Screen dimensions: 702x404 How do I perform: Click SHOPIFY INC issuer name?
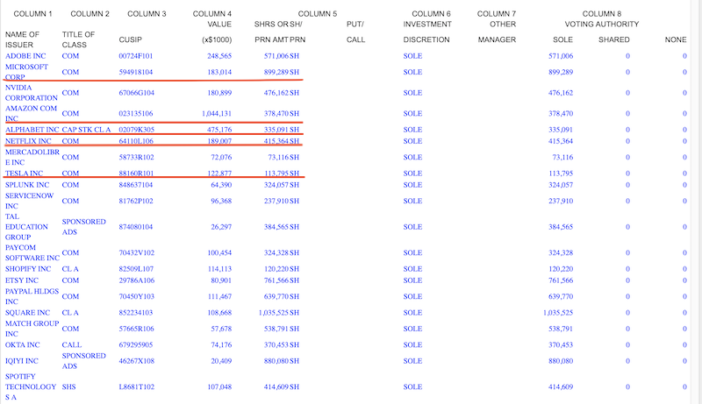pos(28,268)
